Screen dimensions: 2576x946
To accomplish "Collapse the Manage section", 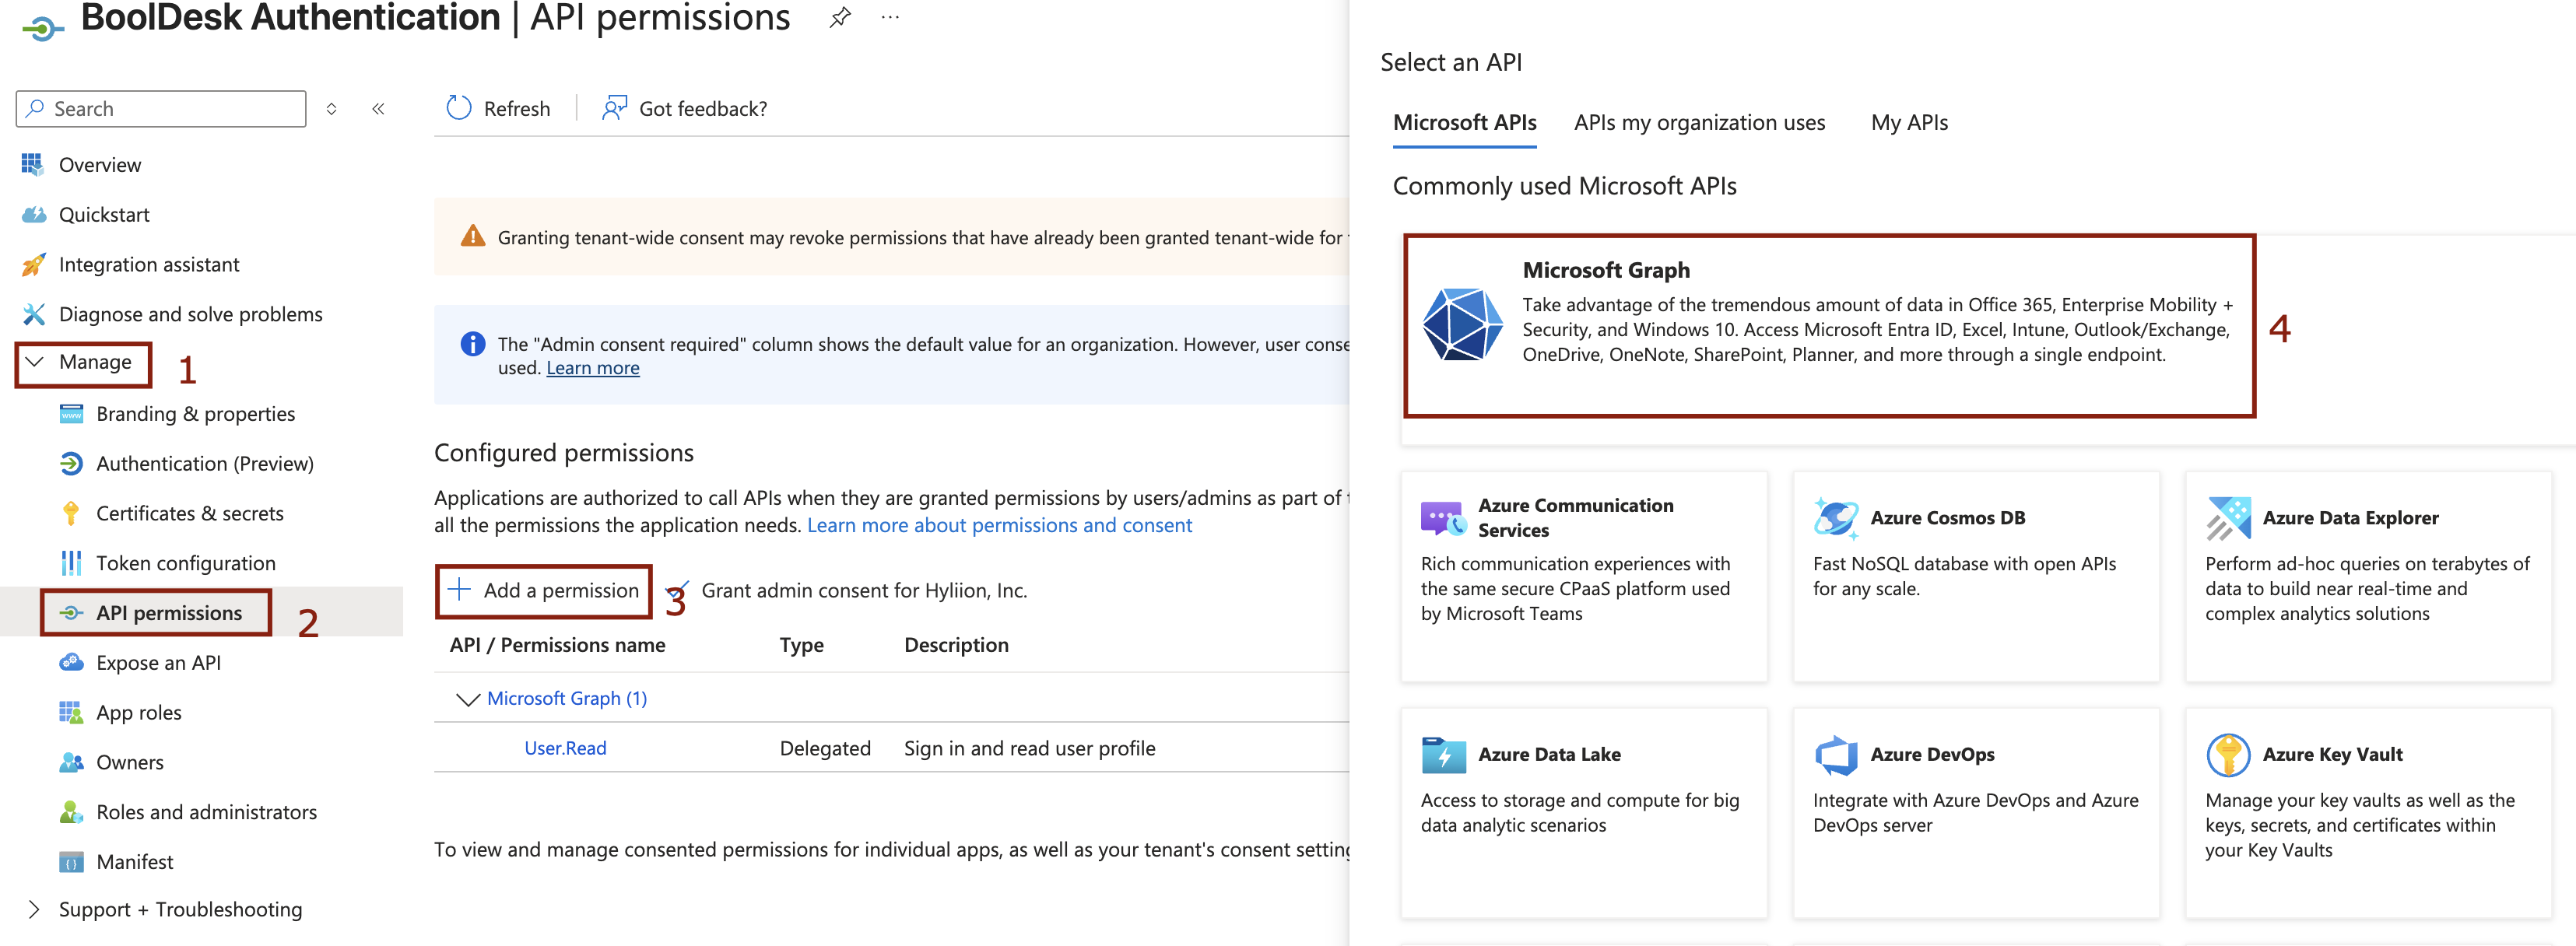I will coord(84,362).
